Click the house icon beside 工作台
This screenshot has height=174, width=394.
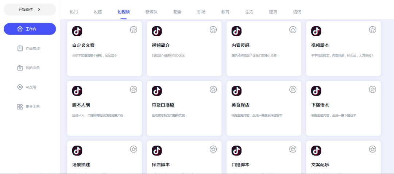[x=20, y=29]
